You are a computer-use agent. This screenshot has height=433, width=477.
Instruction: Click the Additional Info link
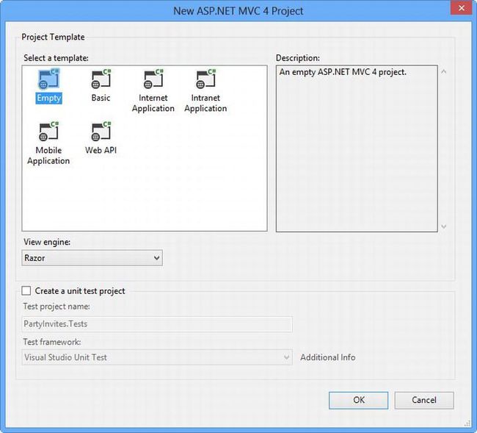point(327,357)
